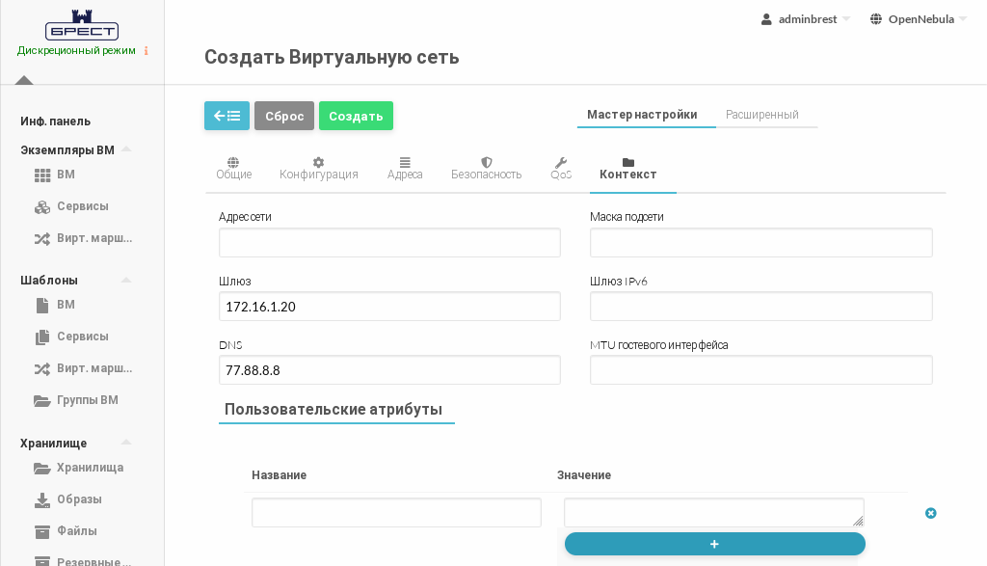Screen dimensions: 987x566
Task: Click the Образы download icon in sidebar
Action: click(42, 500)
